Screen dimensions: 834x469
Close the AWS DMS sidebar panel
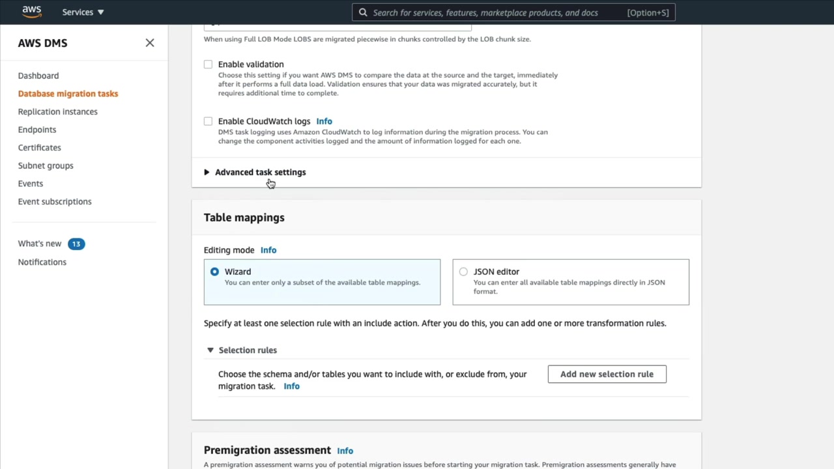pyautogui.click(x=150, y=43)
